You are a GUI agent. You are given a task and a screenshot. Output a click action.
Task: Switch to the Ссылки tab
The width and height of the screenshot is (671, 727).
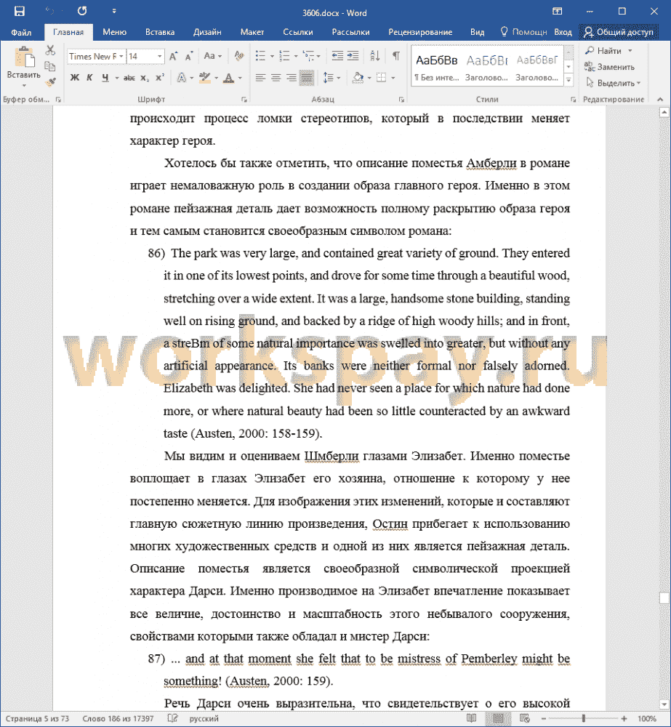tap(298, 32)
